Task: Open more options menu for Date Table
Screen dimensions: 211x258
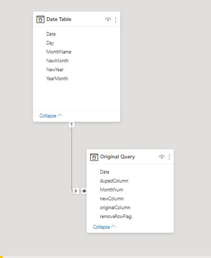Action: coord(115,19)
